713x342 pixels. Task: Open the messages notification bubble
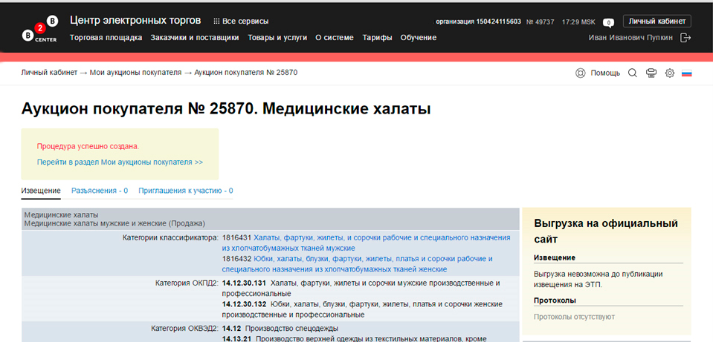coord(607,22)
